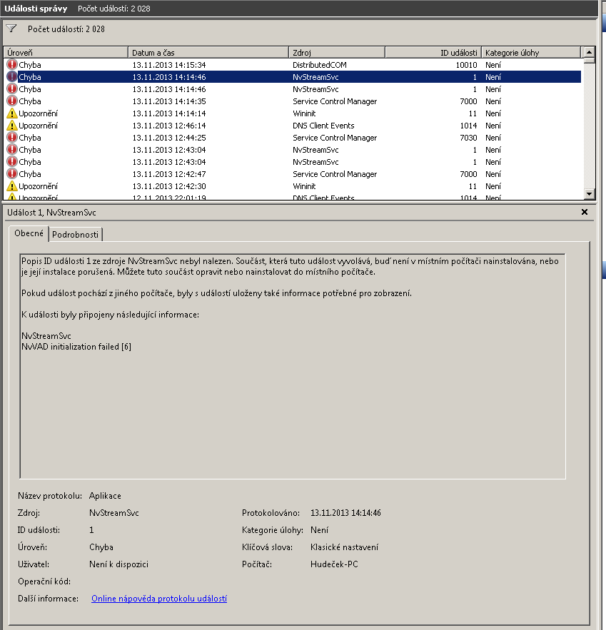Click event list scrollbar down arrow
Image resolution: width=606 pixels, height=630 pixels.
pyautogui.click(x=589, y=194)
